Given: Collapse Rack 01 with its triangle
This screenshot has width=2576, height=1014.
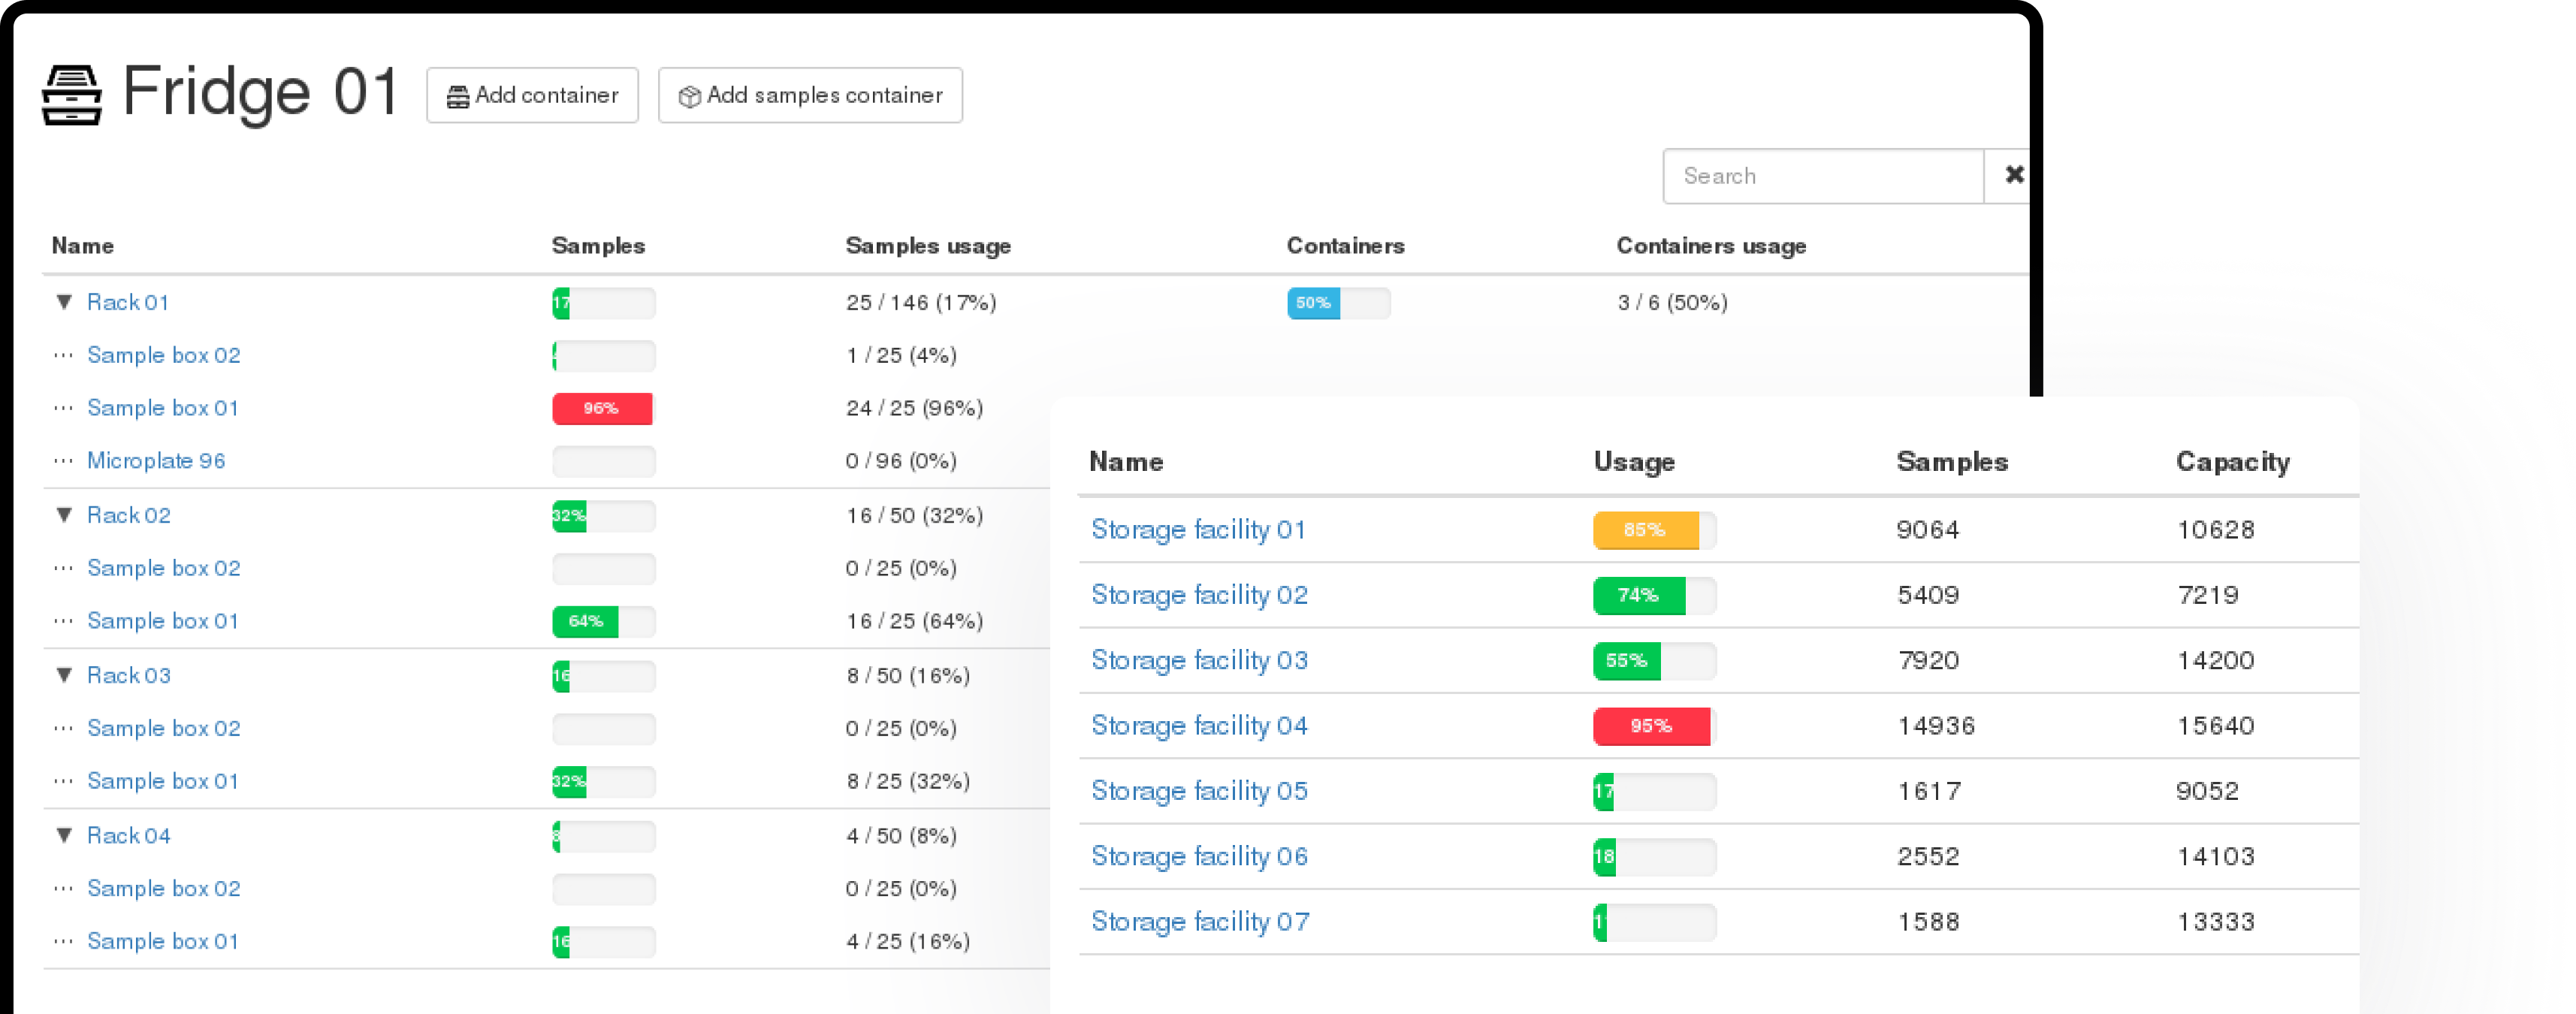Looking at the screenshot, I should 64,302.
